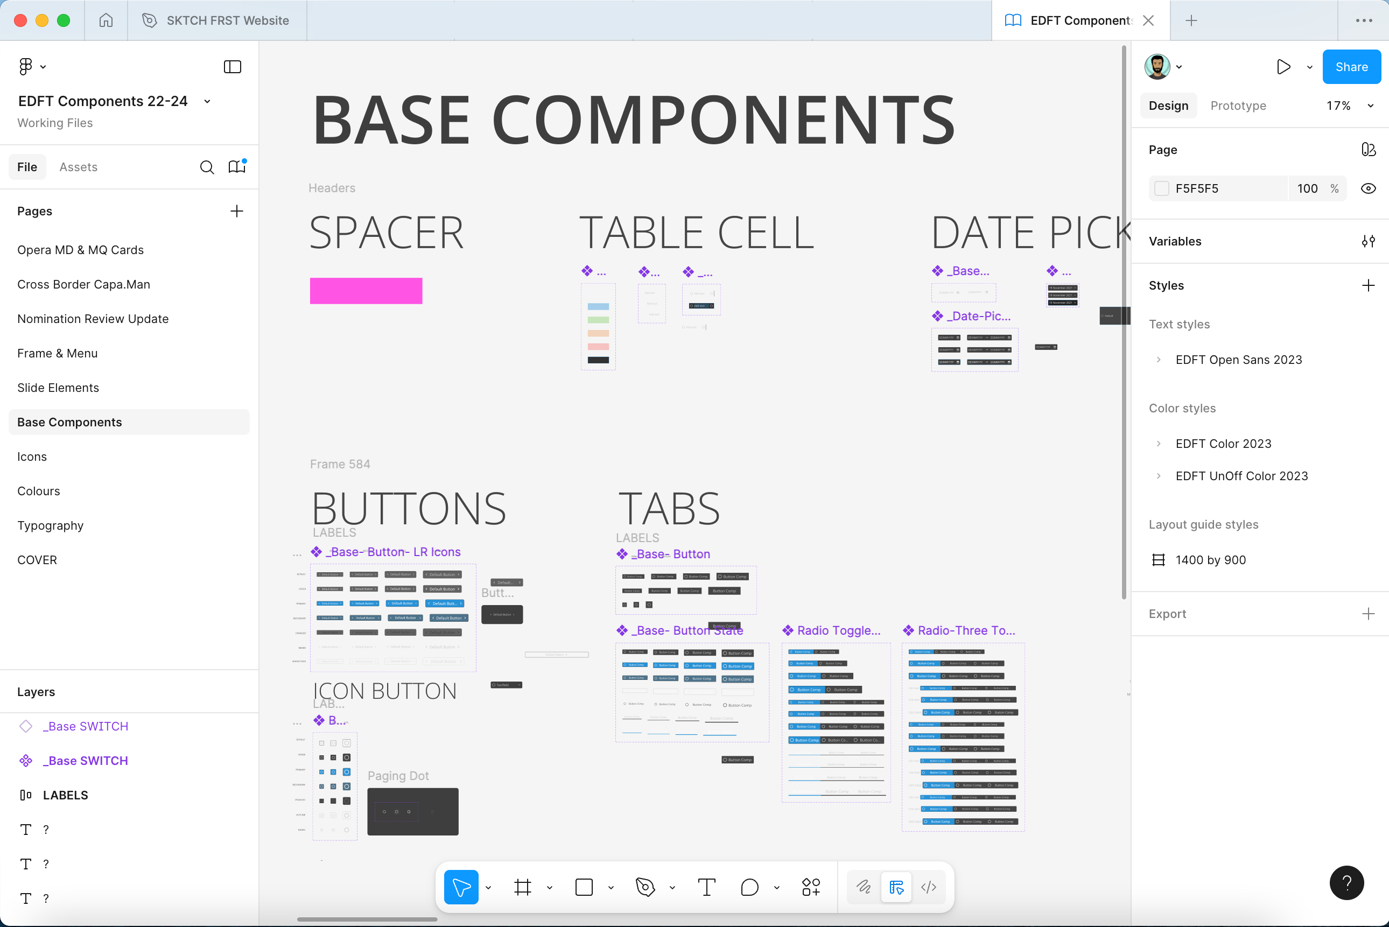Switch to the Assets tab

pyautogui.click(x=78, y=167)
